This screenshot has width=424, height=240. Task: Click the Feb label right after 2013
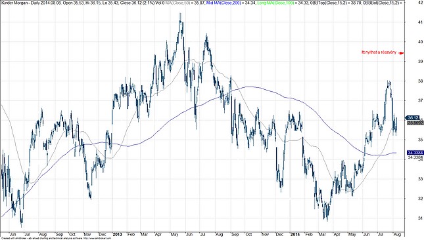(x=131, y=234)
